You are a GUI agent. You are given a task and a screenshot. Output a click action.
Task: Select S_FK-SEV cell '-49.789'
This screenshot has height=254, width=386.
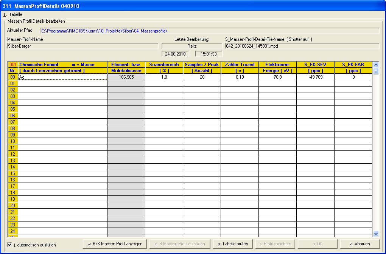316,77
